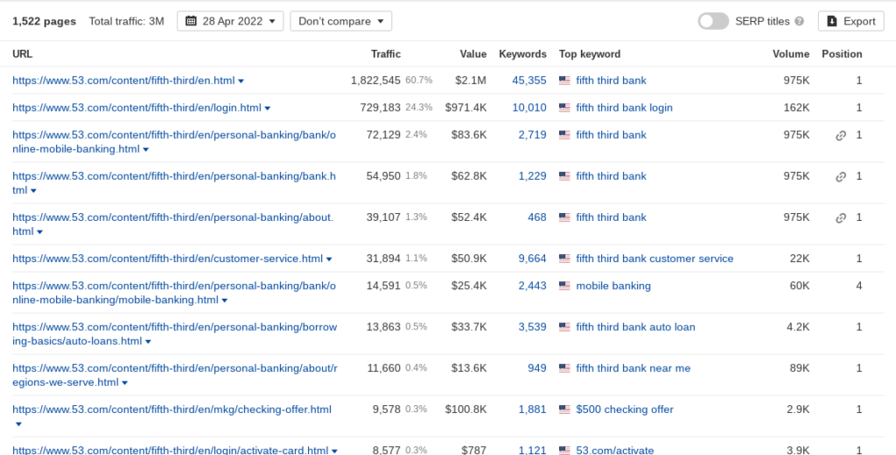Click the Export button
896x455 pixels.
[x=850, y=21]
